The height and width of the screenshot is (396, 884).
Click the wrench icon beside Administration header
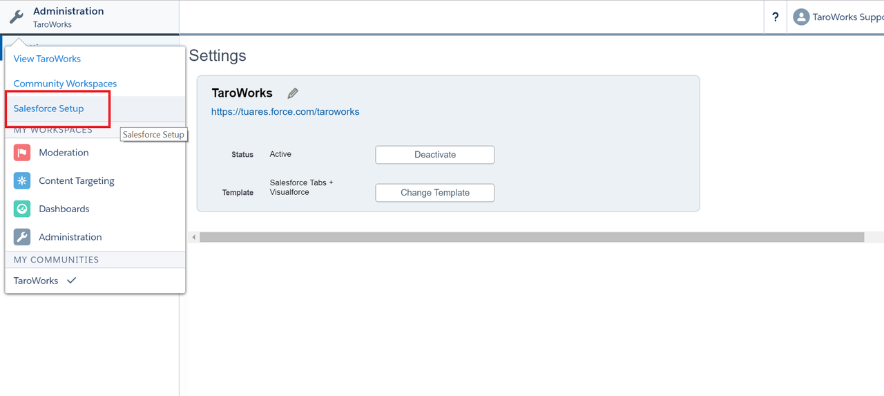pos(17,17)
